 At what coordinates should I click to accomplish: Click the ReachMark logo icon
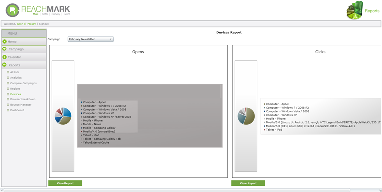[13, 10]
